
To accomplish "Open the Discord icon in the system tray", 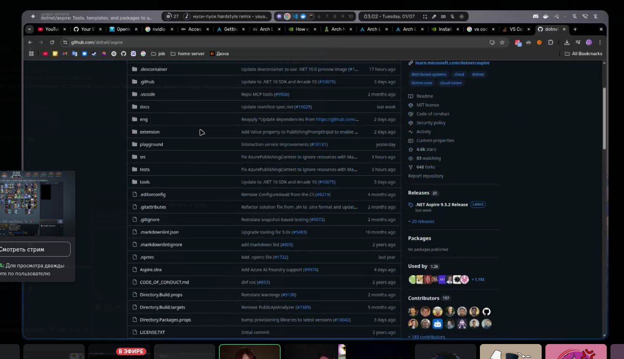I will tap(536, 16).
